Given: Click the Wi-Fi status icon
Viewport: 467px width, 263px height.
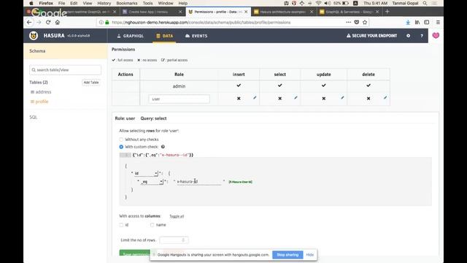Looking at the screenshot, I should (x=318, y=3).
